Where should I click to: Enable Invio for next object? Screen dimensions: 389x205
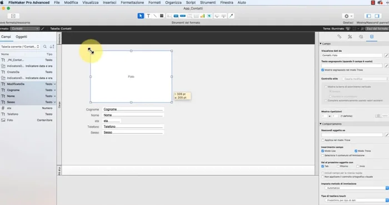coord(357,166)
